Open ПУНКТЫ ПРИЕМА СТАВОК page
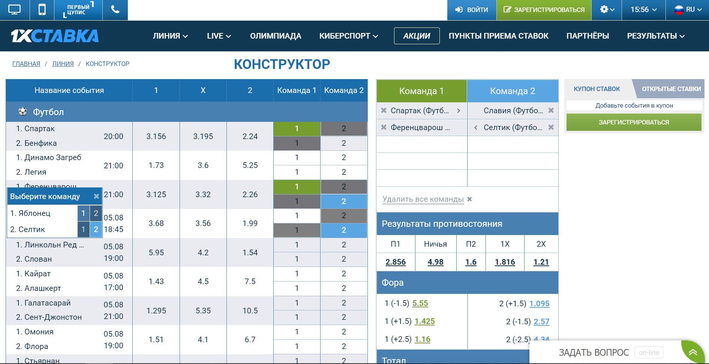The height and width of the screenshot is (364, 709). 499,36
